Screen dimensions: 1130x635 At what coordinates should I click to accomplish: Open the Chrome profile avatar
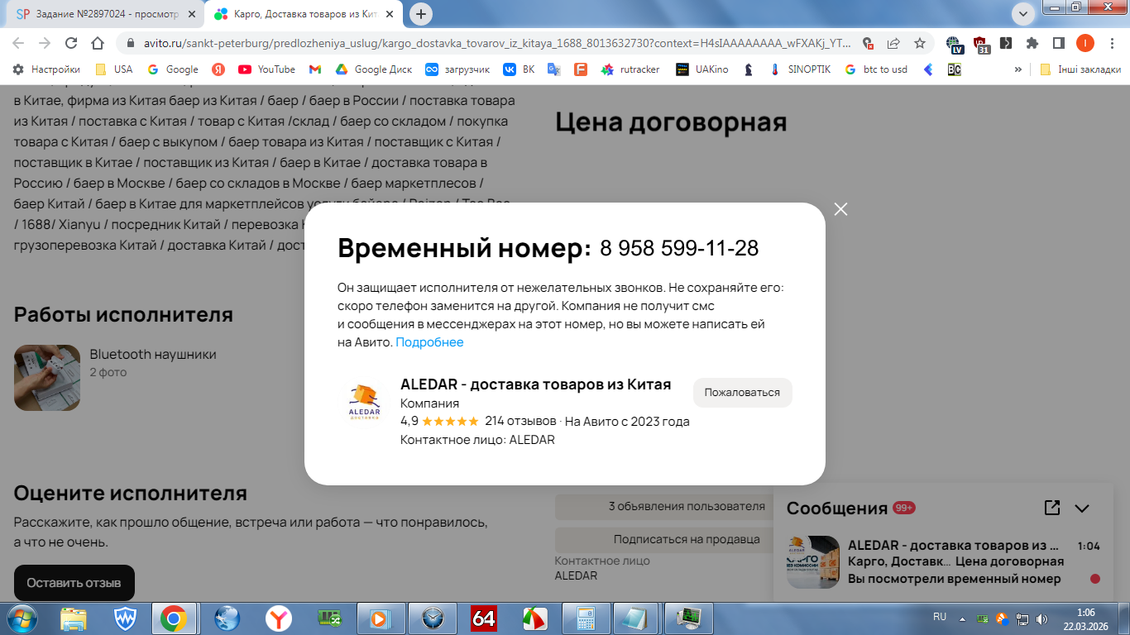coord(1085,43)
